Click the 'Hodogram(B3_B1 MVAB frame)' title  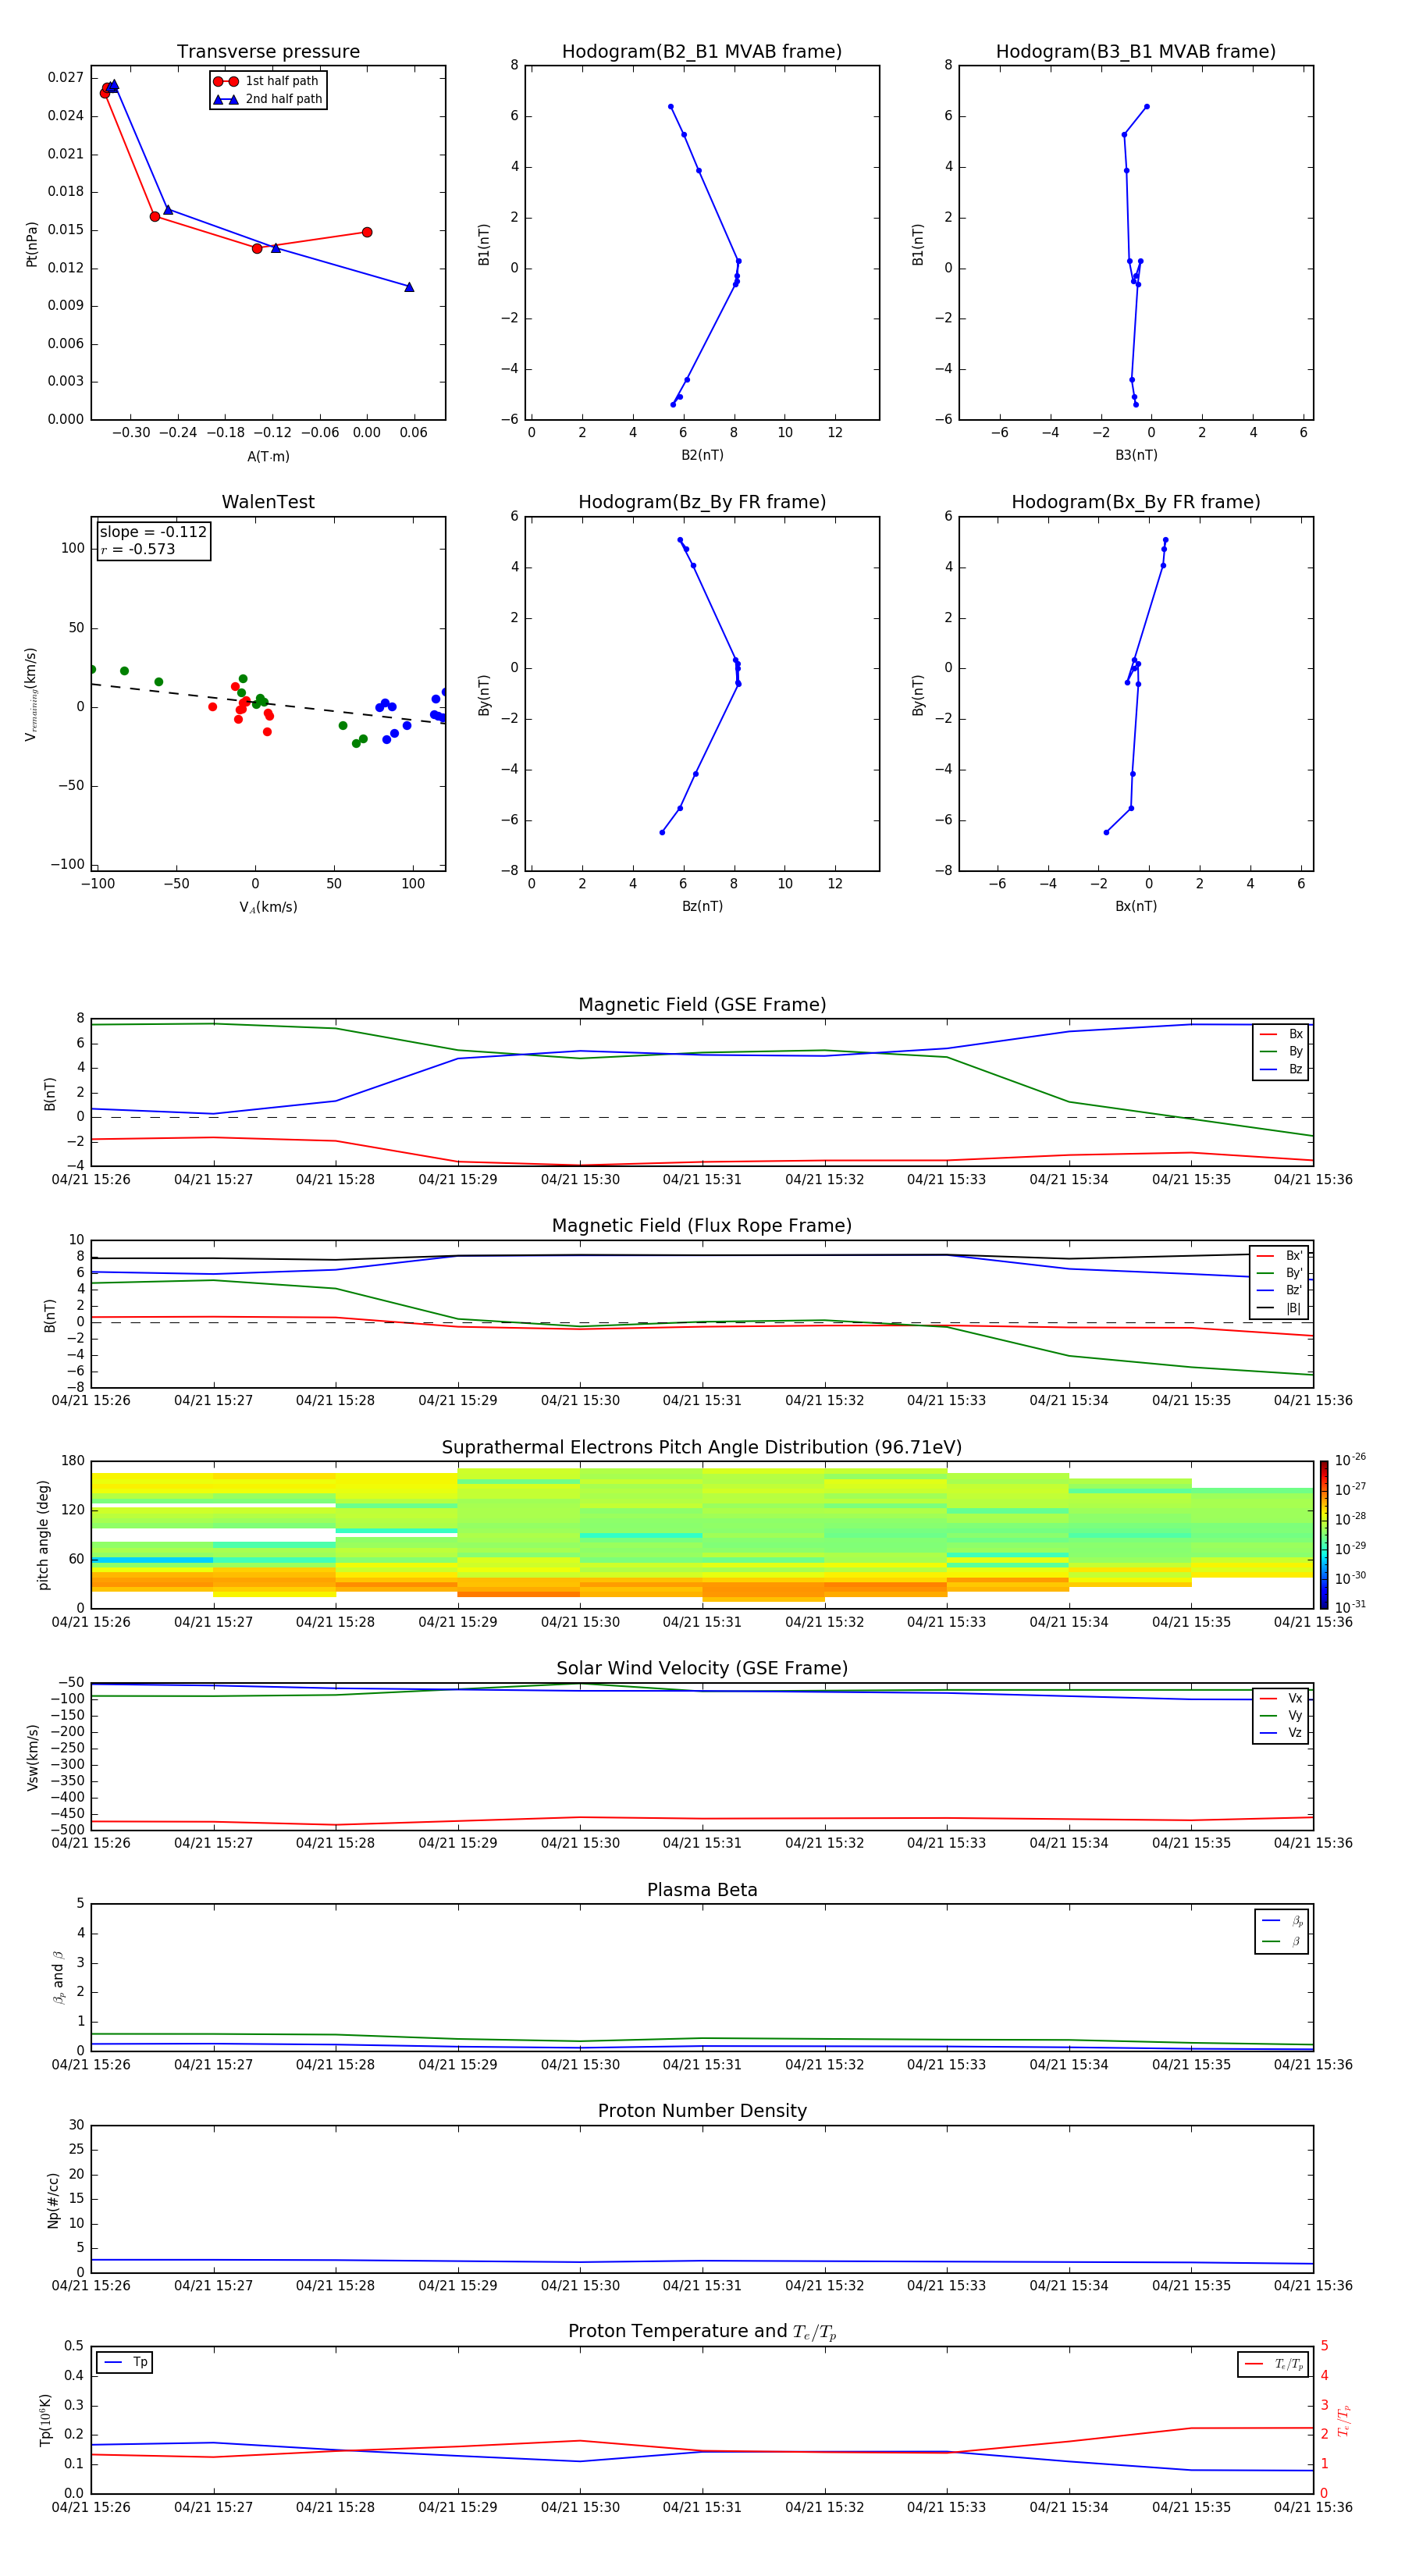click(1136, 52)
